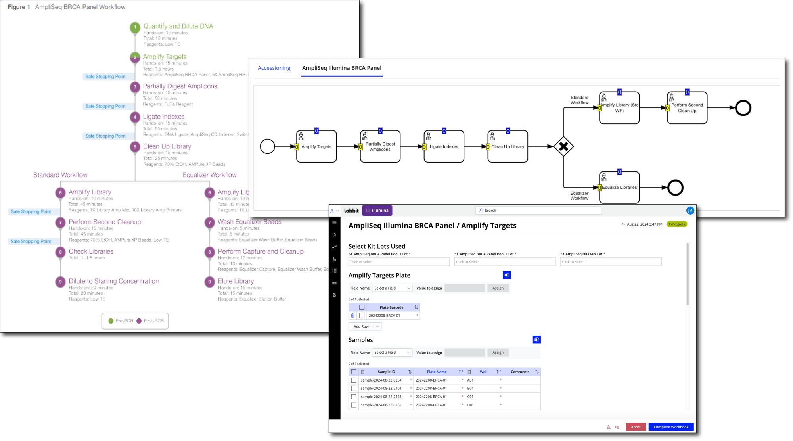Click the end event circle after Equalize Libraries

pos(675,188)
